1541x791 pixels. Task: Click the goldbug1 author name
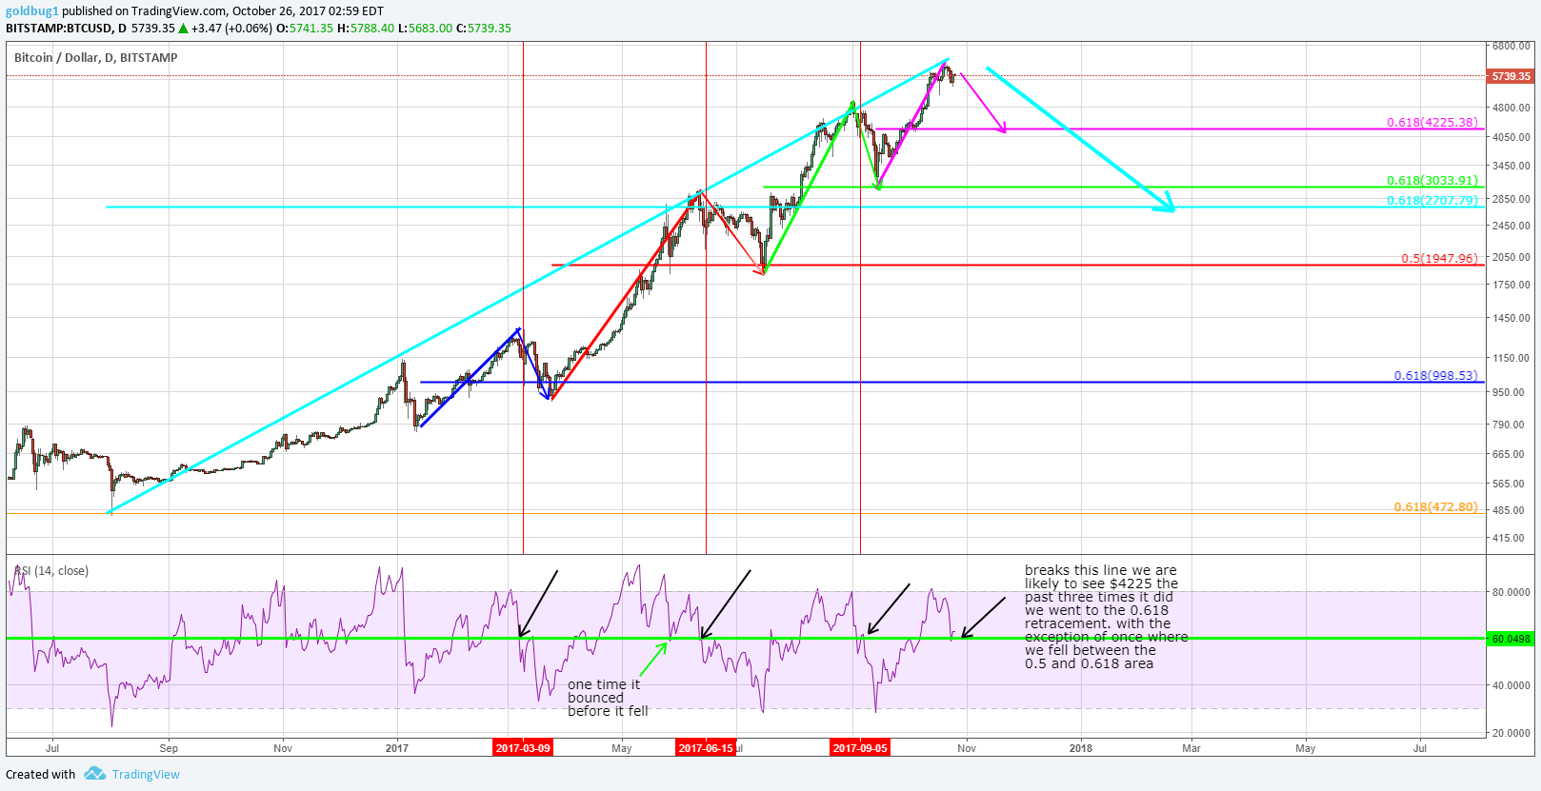pos(32,11)
